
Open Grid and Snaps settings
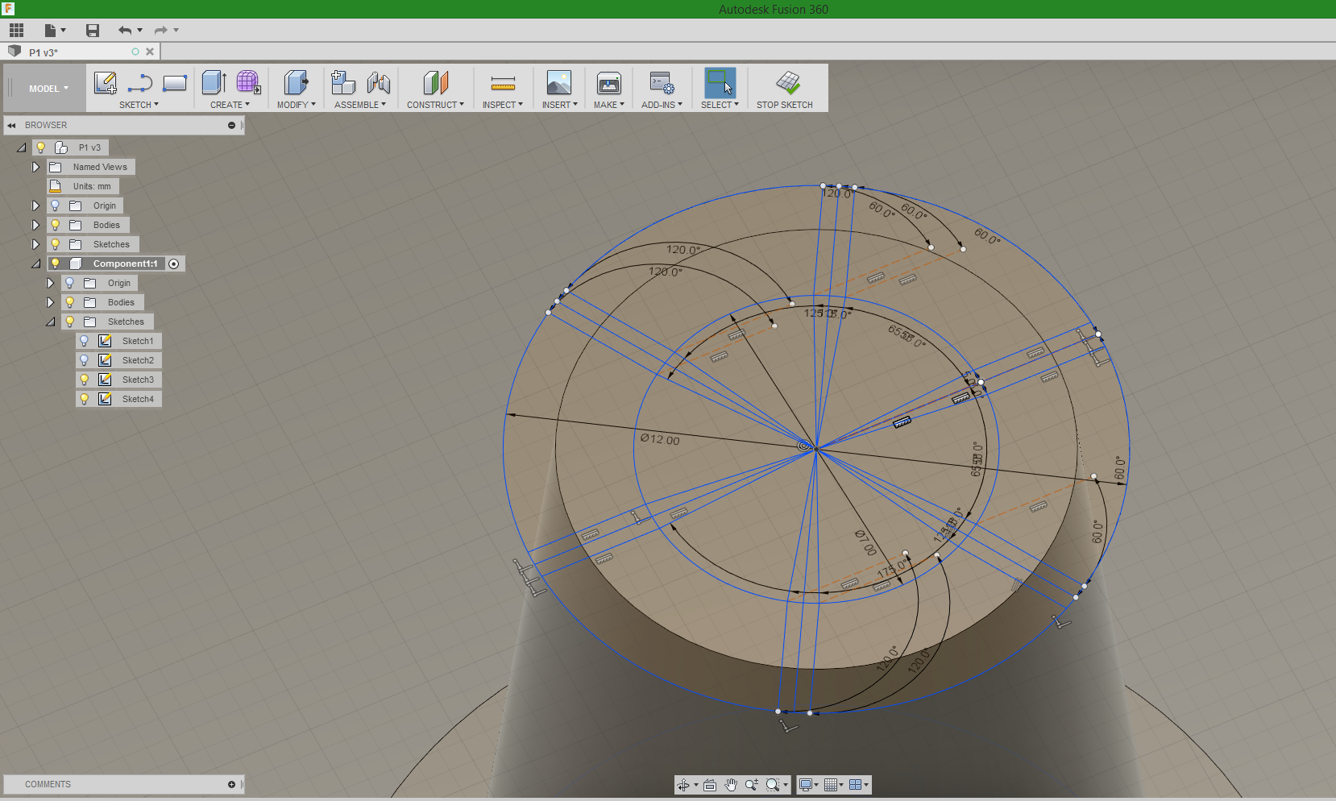click(x=831, y=785)
